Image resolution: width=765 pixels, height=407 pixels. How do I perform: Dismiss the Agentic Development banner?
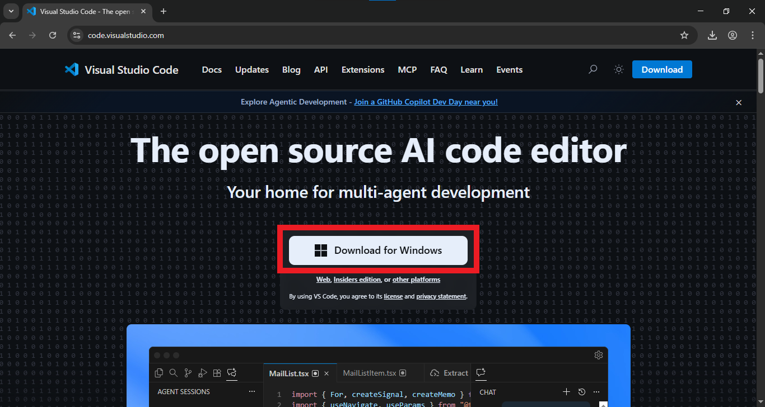(739, 102)
